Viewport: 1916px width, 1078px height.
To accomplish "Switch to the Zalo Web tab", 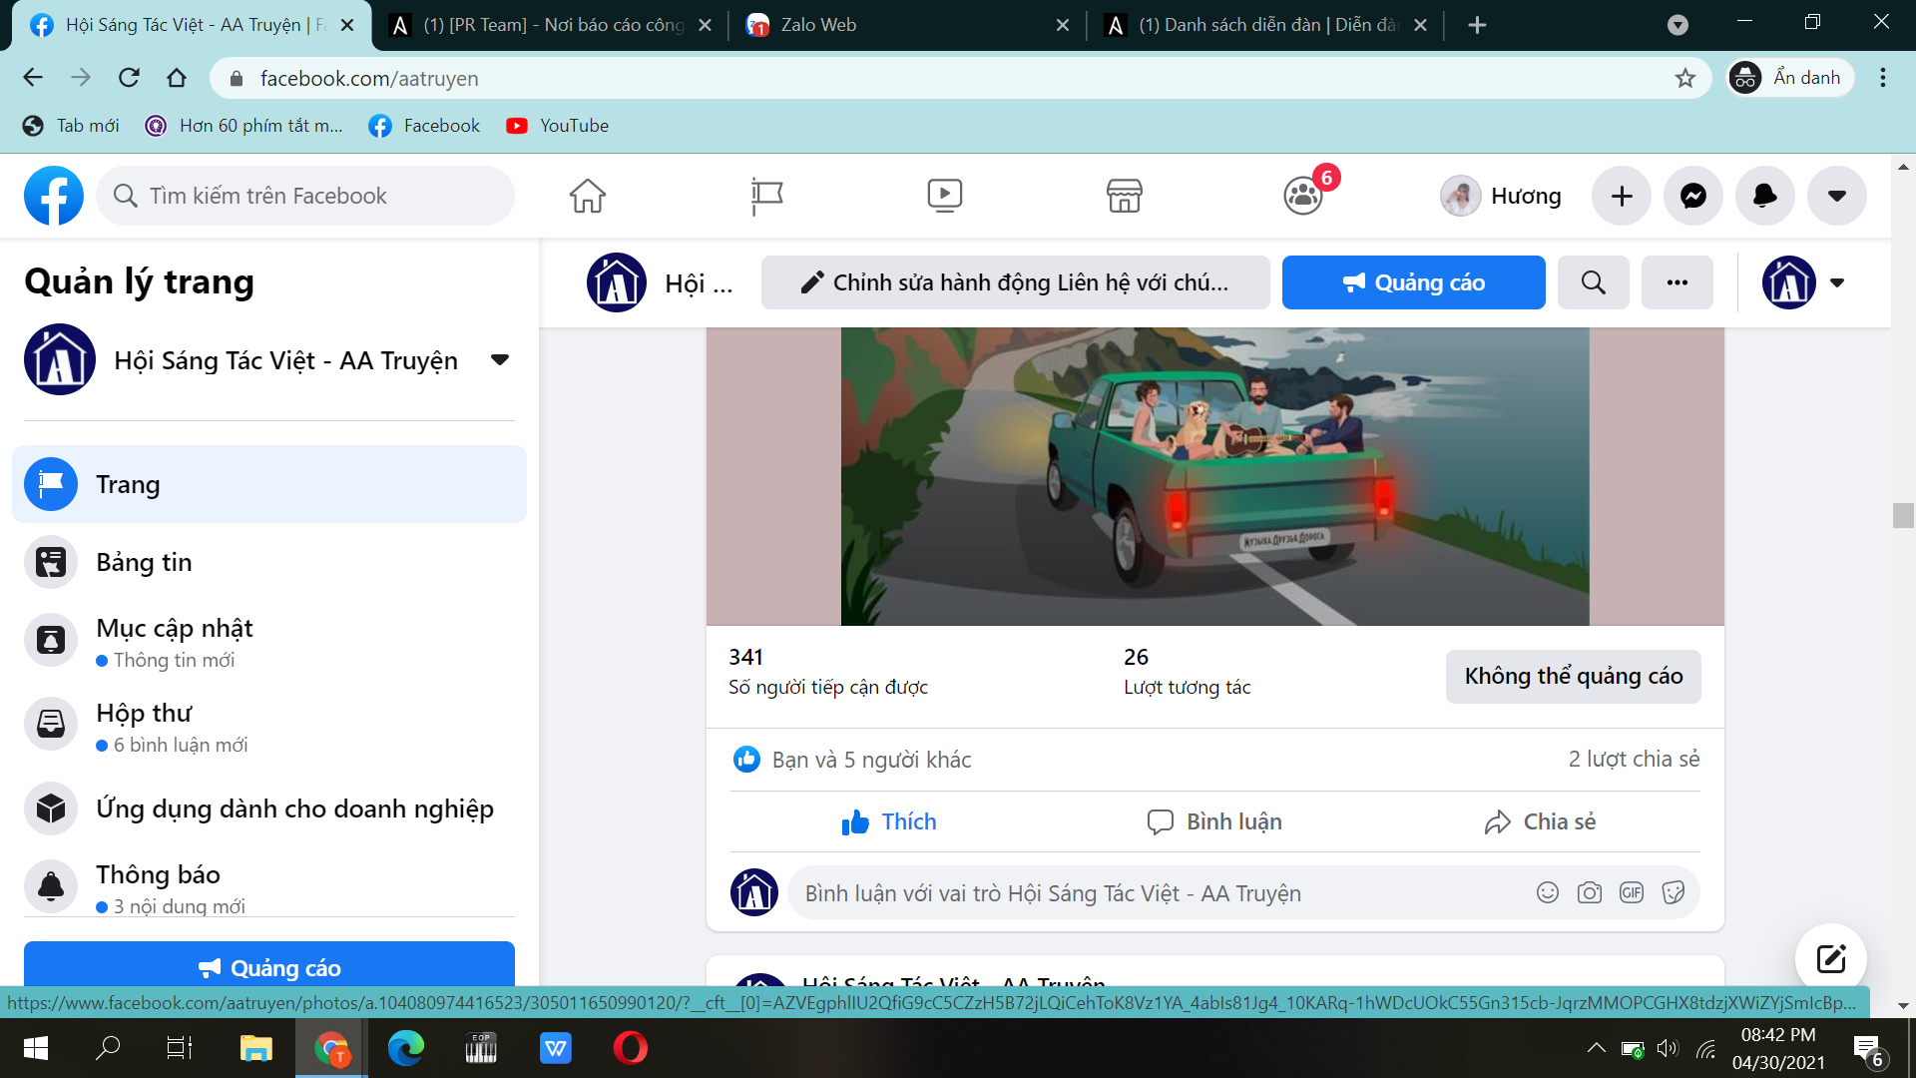I will point(908,25).
